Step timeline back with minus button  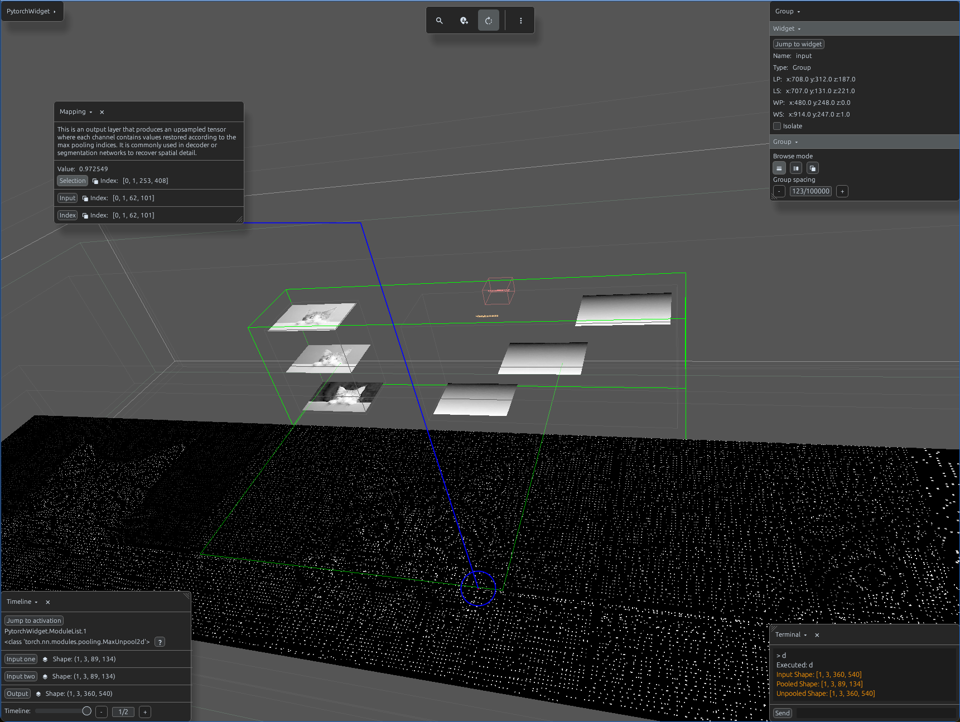click(102, 713)
